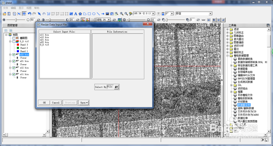Click the transparency slider handle
The height and width of the screenshot is (146, 273).
pyautogui.click(x=167, y=20)
